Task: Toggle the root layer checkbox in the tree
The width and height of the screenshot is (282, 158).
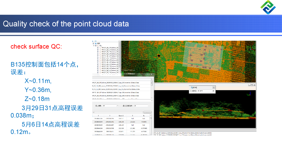Action: click(x=93, y=43)
